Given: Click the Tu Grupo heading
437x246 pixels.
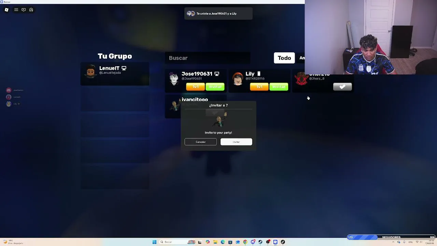Looking at the screenshot, I should (x=115, y=56).
